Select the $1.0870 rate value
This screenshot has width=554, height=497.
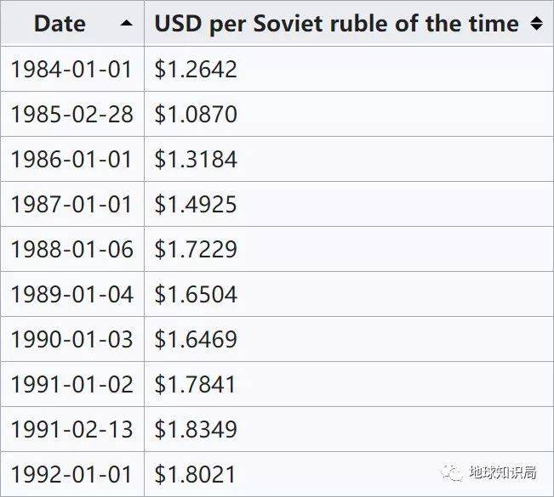pos(196,114)
